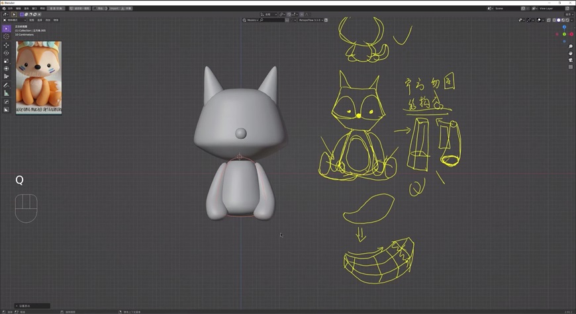Viewport: 576px width, 314px height.
Task: Open the pivot point dropdown
Action: point(282,15)
